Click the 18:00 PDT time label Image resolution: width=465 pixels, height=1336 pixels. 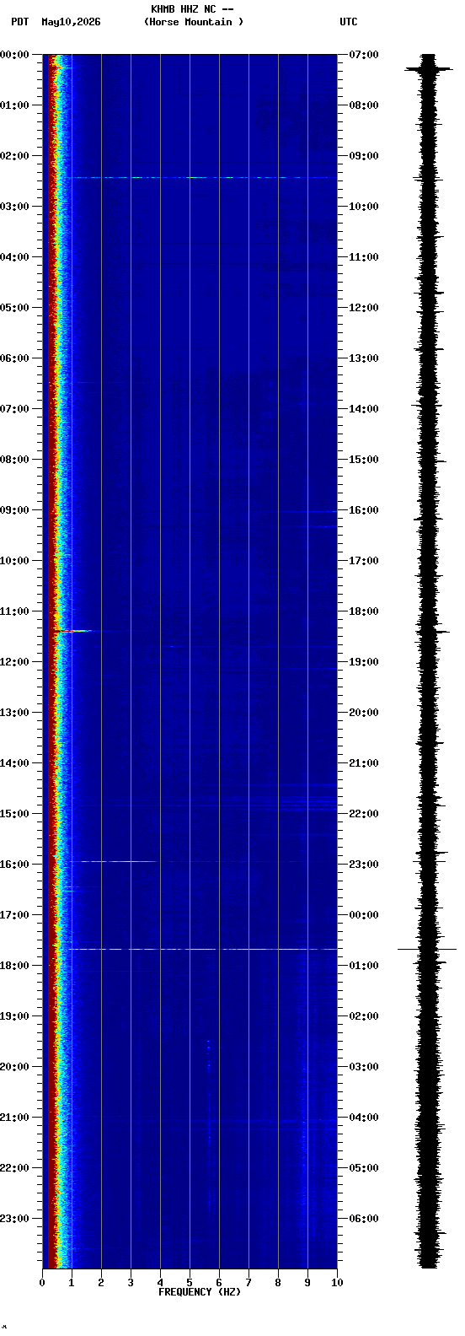tap(14, 966)
